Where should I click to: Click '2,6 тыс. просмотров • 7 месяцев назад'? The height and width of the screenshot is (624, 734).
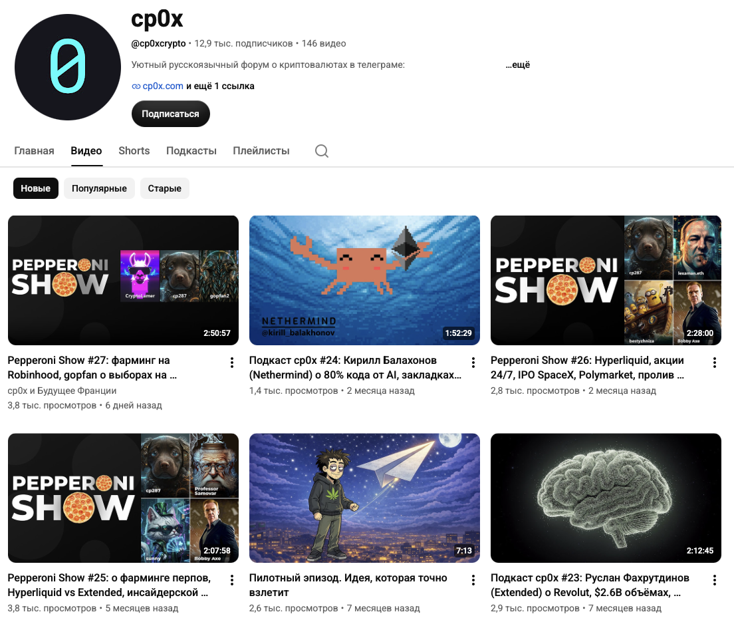click(x=334, y=609)
